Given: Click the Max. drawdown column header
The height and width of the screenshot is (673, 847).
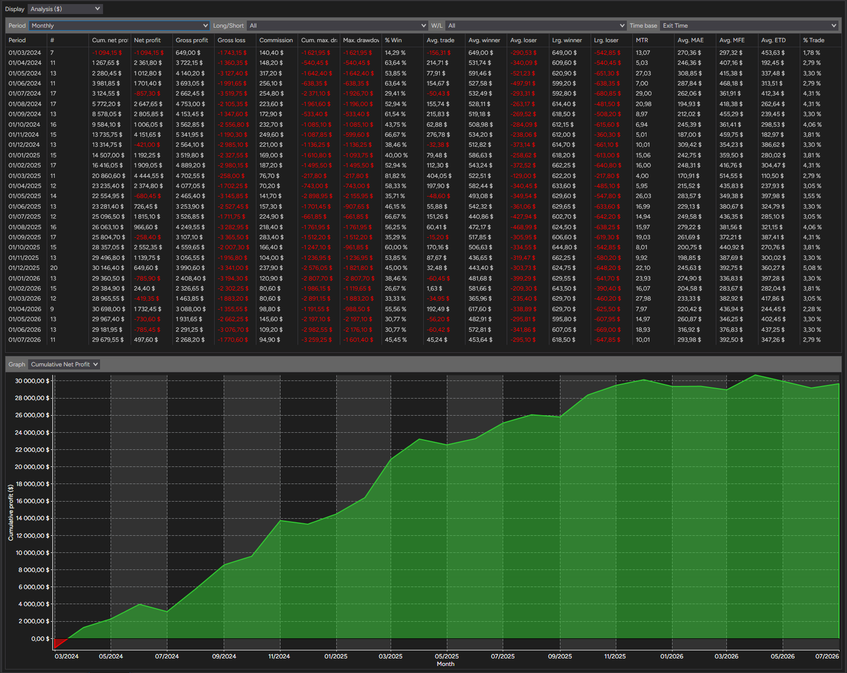Looking at the screenshot, I should tap(361, 40).
